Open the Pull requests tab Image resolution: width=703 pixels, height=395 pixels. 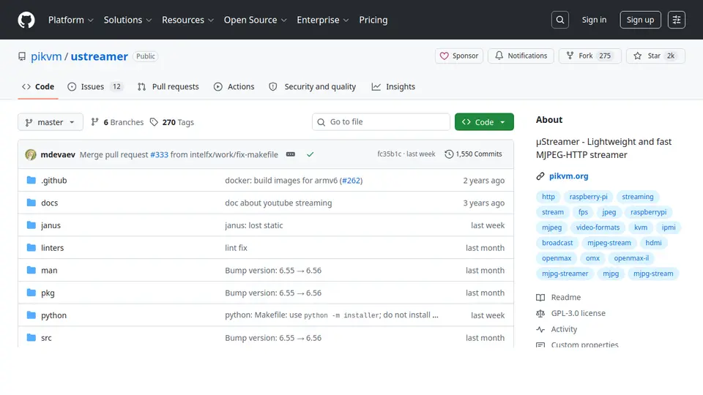pos(168,87)
